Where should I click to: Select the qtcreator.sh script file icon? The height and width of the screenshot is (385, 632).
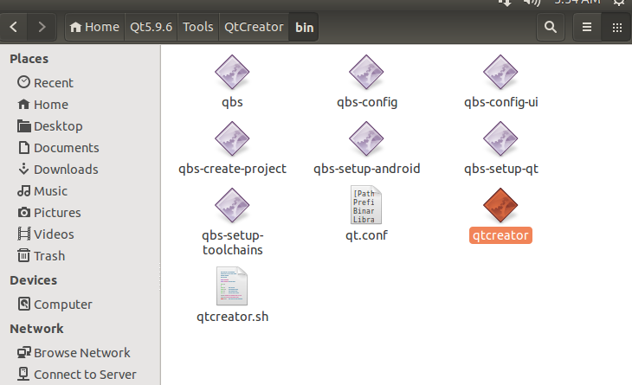pyautogui.click(x=232, y=286)
